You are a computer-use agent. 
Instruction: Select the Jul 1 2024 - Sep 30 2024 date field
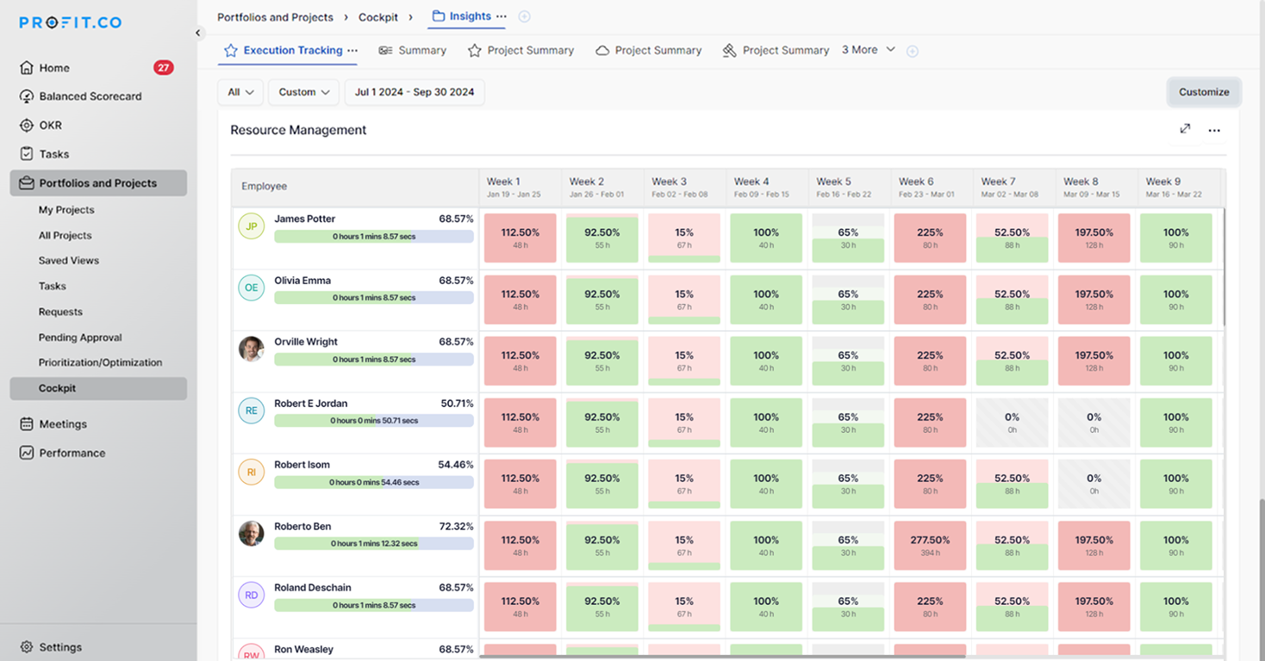tap(414, 92)
